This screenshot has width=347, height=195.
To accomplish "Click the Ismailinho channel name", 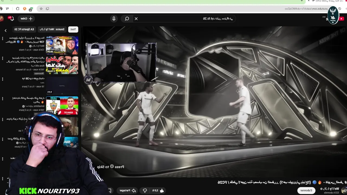I will 35,106.
